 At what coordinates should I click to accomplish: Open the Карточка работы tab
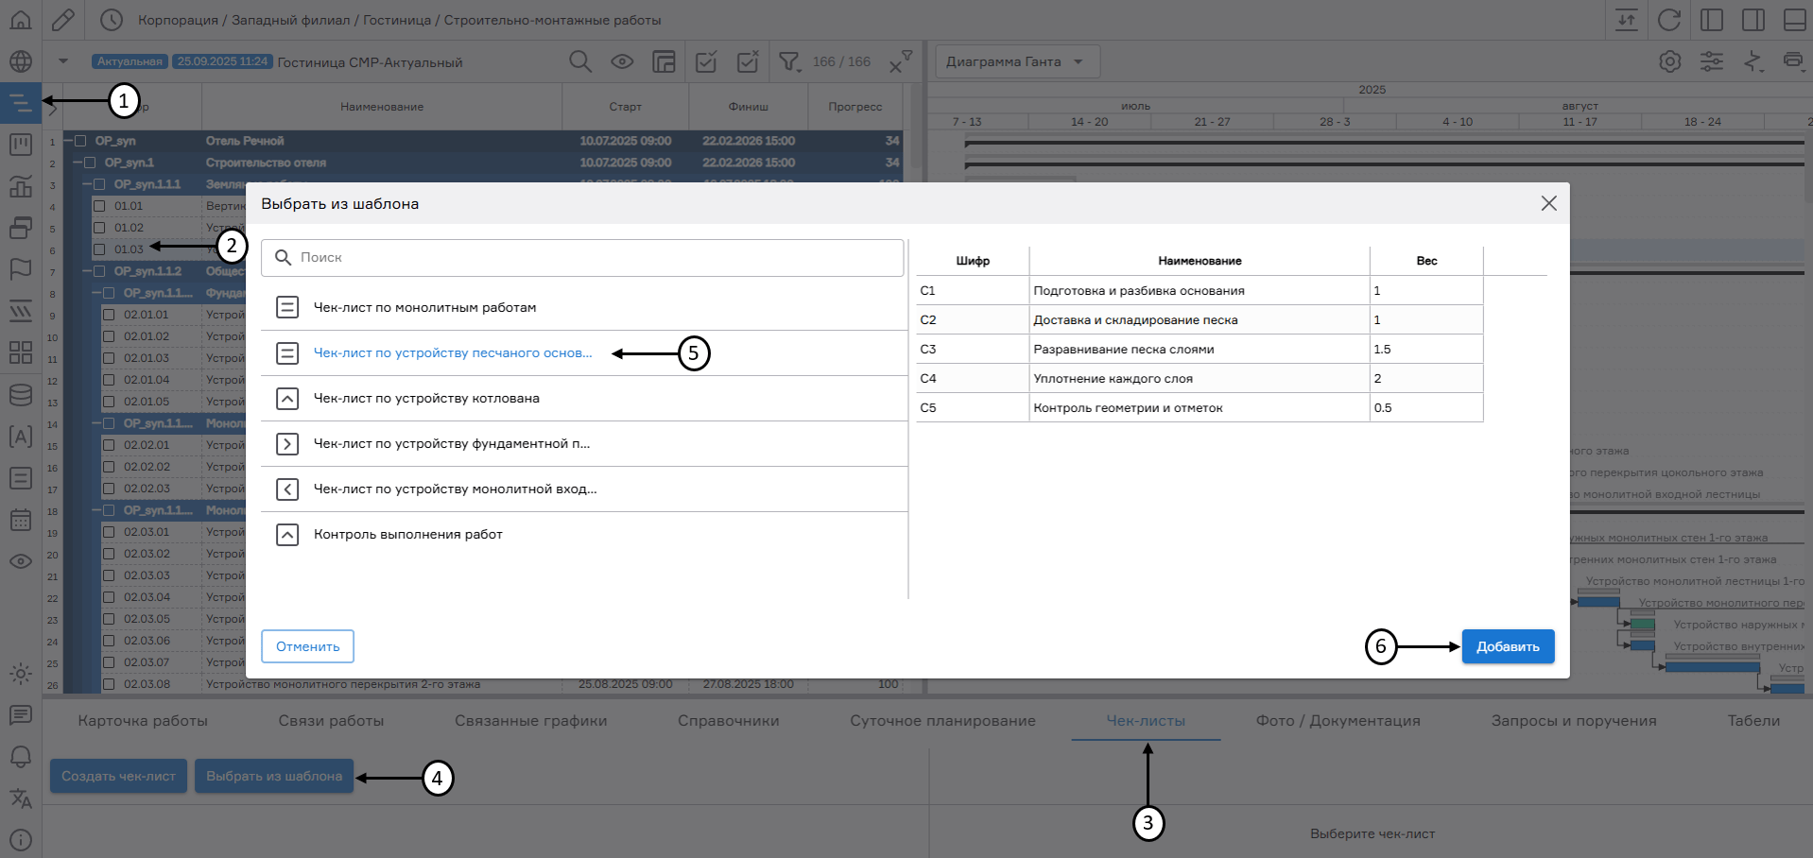click(143, 721)
